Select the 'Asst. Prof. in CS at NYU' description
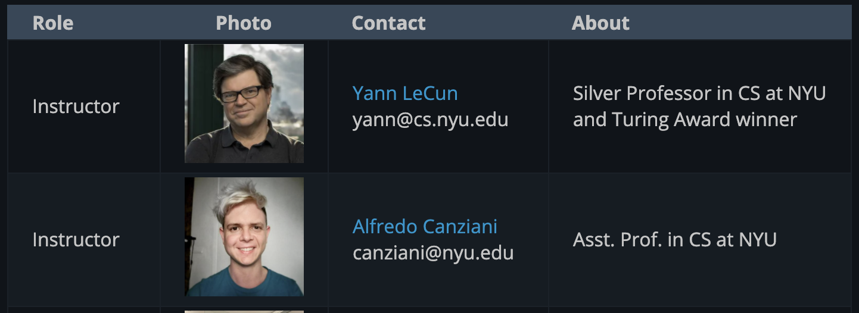 tap(675, 240)
